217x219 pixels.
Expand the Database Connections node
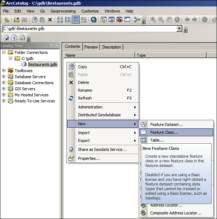4,83
